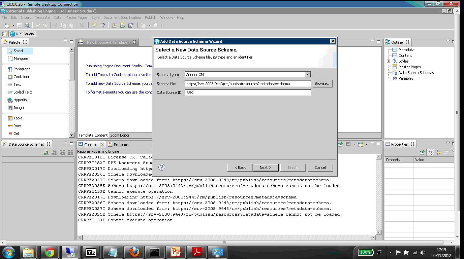Click the publish document run icon
Image resolution: width=464 pixels, height=259 pixels.
click(123, 25)
